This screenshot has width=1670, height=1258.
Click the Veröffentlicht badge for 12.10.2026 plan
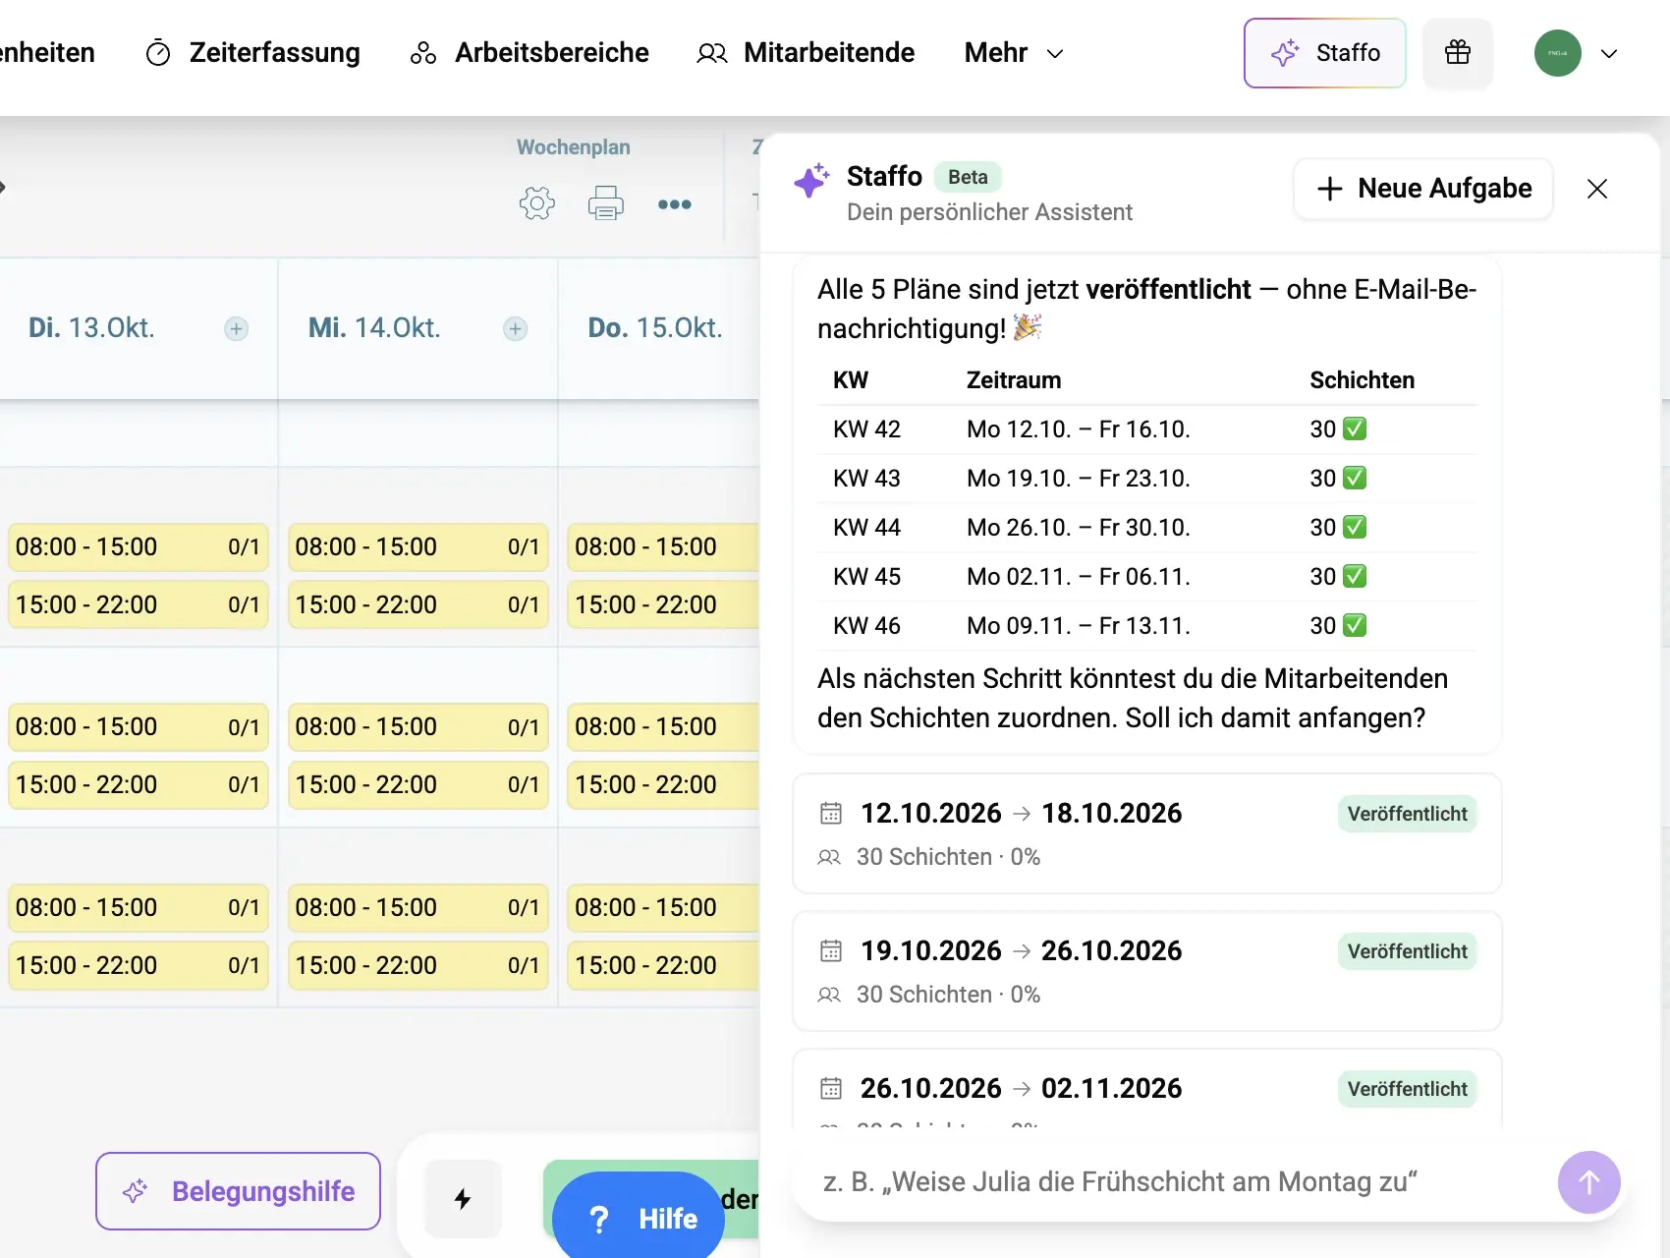[1407, 814]
